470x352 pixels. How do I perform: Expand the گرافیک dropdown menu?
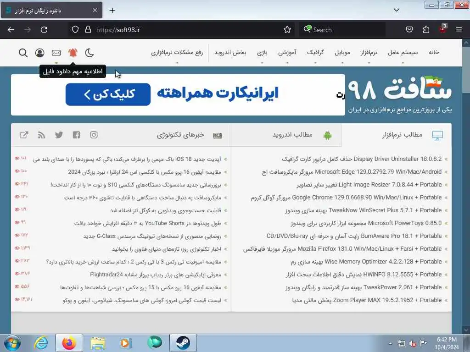pos(315,52)
